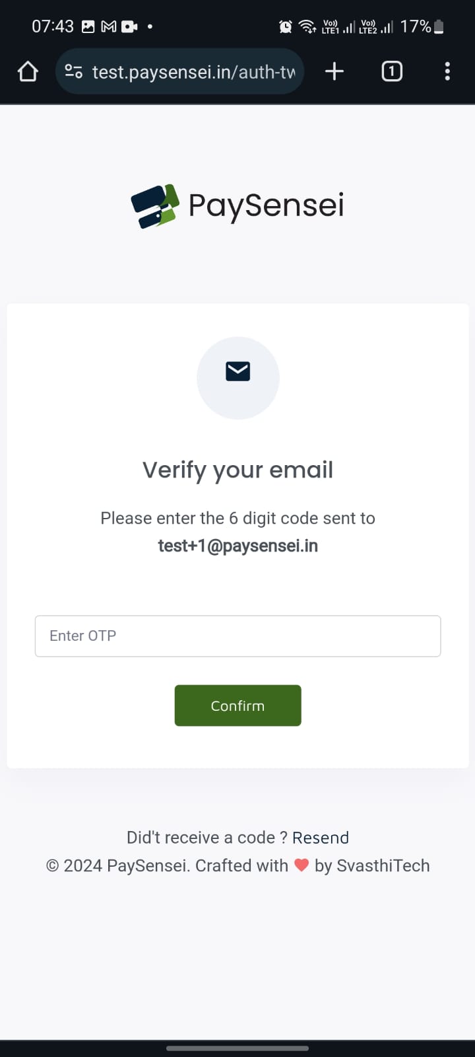Click the test.paysensei.in address bar
Image resolution: width=475 pixels, height=1057 pixels.
point(193,71)
